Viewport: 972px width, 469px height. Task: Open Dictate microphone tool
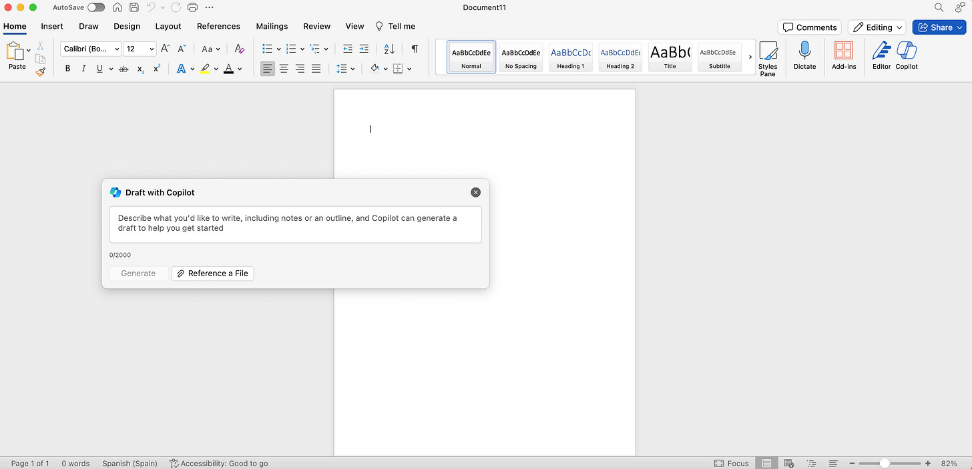tap(804, 55)
